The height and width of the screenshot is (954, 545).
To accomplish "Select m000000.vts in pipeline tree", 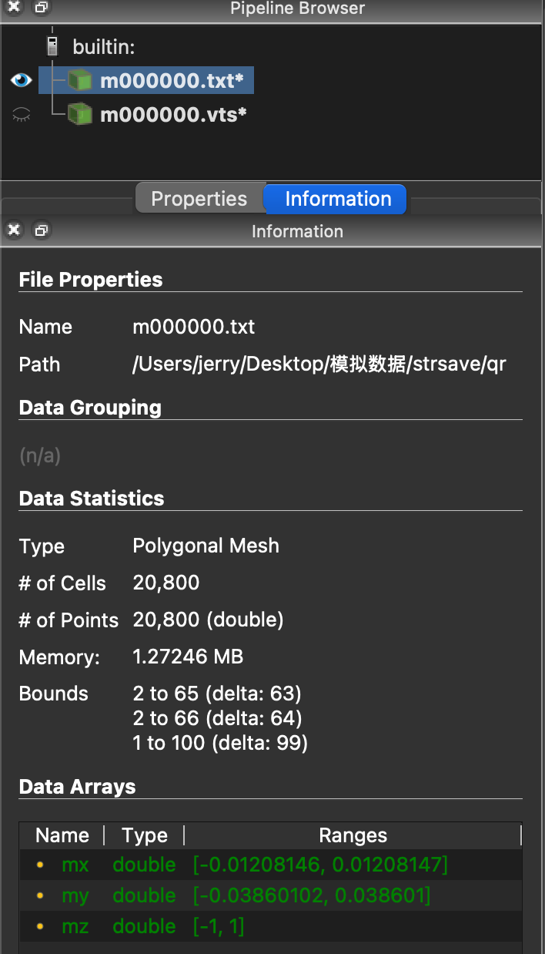I will click(x=174, y=115).
